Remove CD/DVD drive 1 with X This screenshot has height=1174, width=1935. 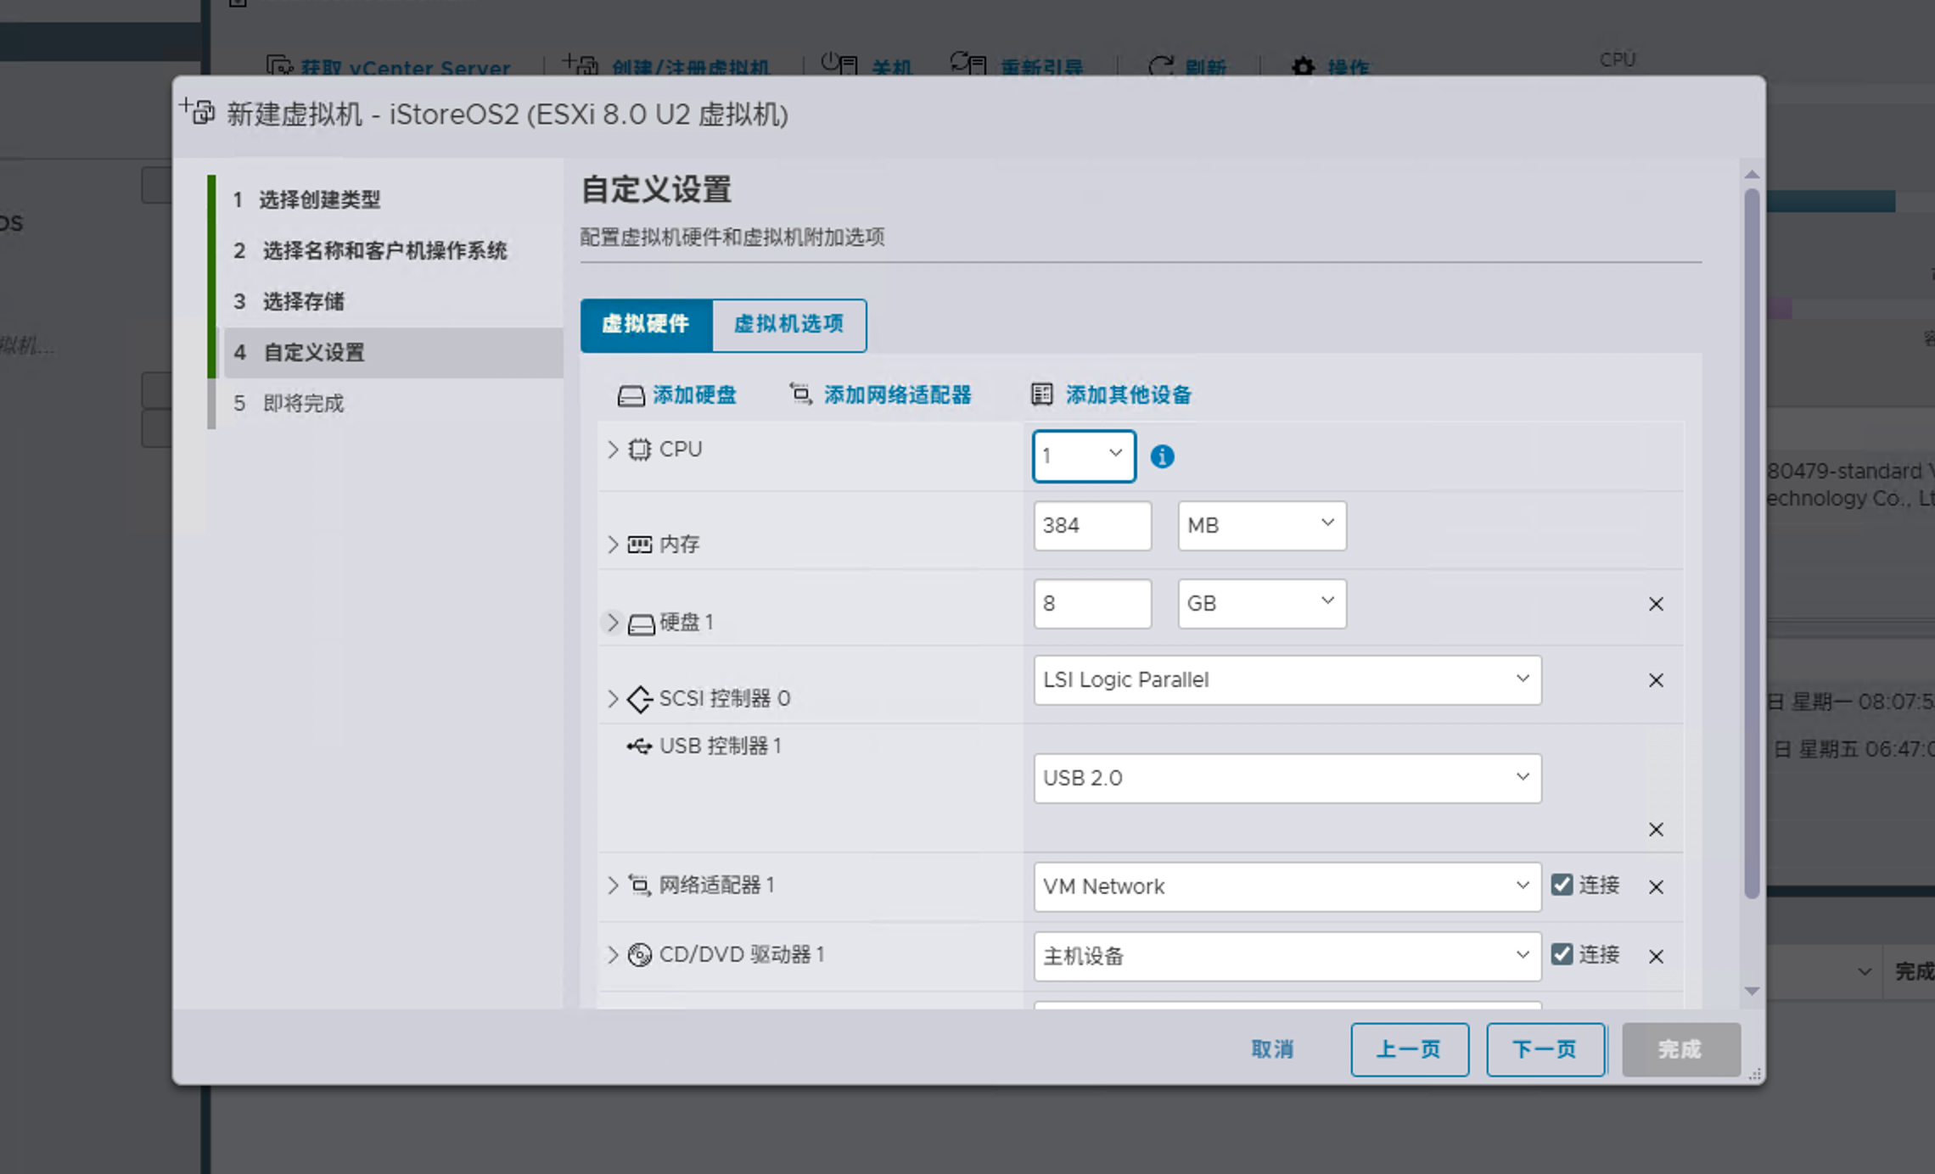pyautogui.click(x=1655, y=957)
